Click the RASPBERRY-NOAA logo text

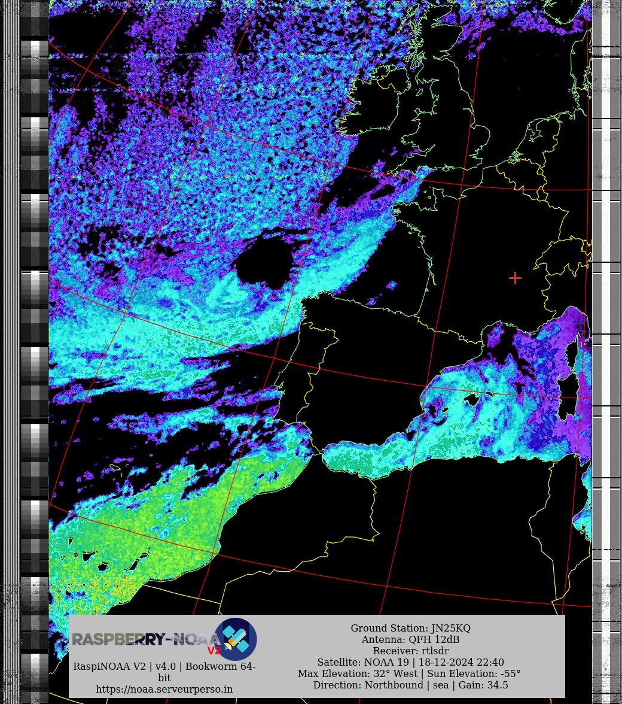(x=144, y=639)
